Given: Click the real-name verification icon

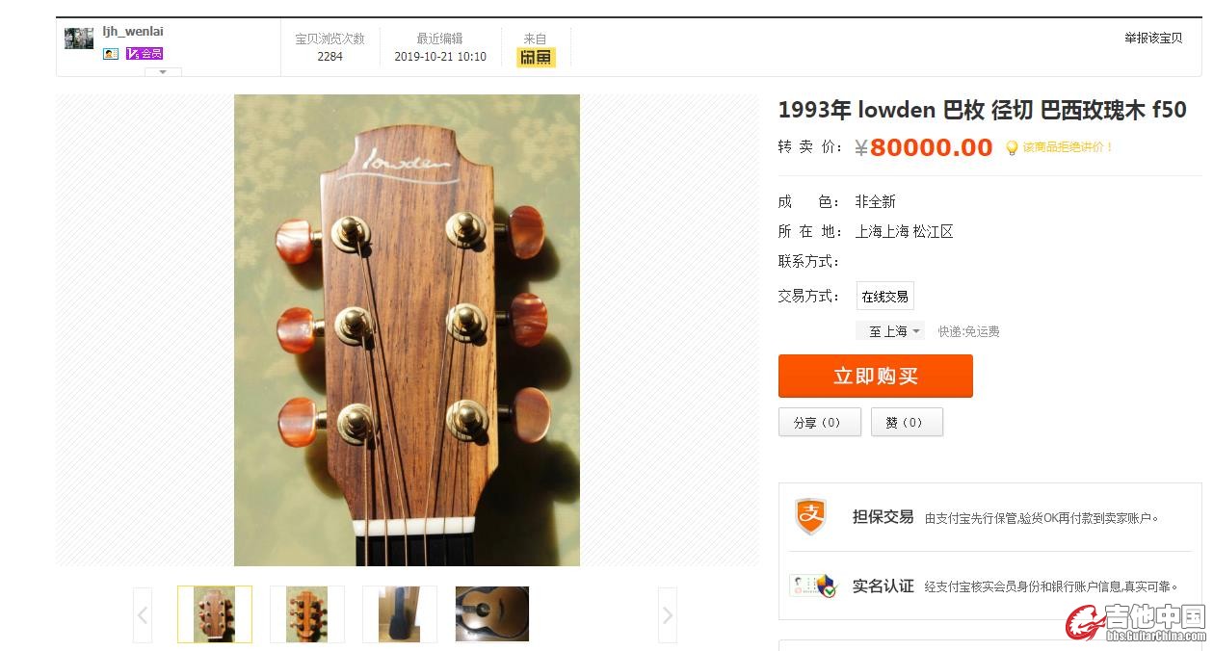Looking at the screenshot, I should coord(812,586).
